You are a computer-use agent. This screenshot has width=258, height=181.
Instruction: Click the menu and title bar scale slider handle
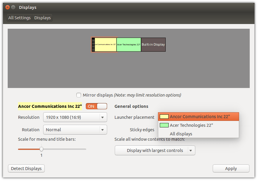coord(41,149)
